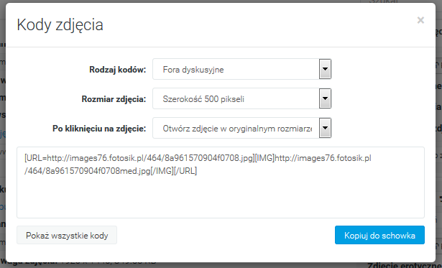Expand the Po kliknięciu na zdjęcie arrow
Screen dimensions: 442x268
coord(325,128)
